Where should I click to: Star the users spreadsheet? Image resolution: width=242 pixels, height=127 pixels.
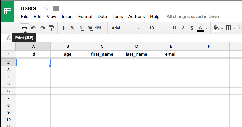click(x=46, y=8)
